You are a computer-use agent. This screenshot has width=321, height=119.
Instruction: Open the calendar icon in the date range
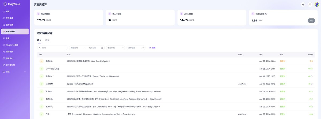(x=102, y=48)
